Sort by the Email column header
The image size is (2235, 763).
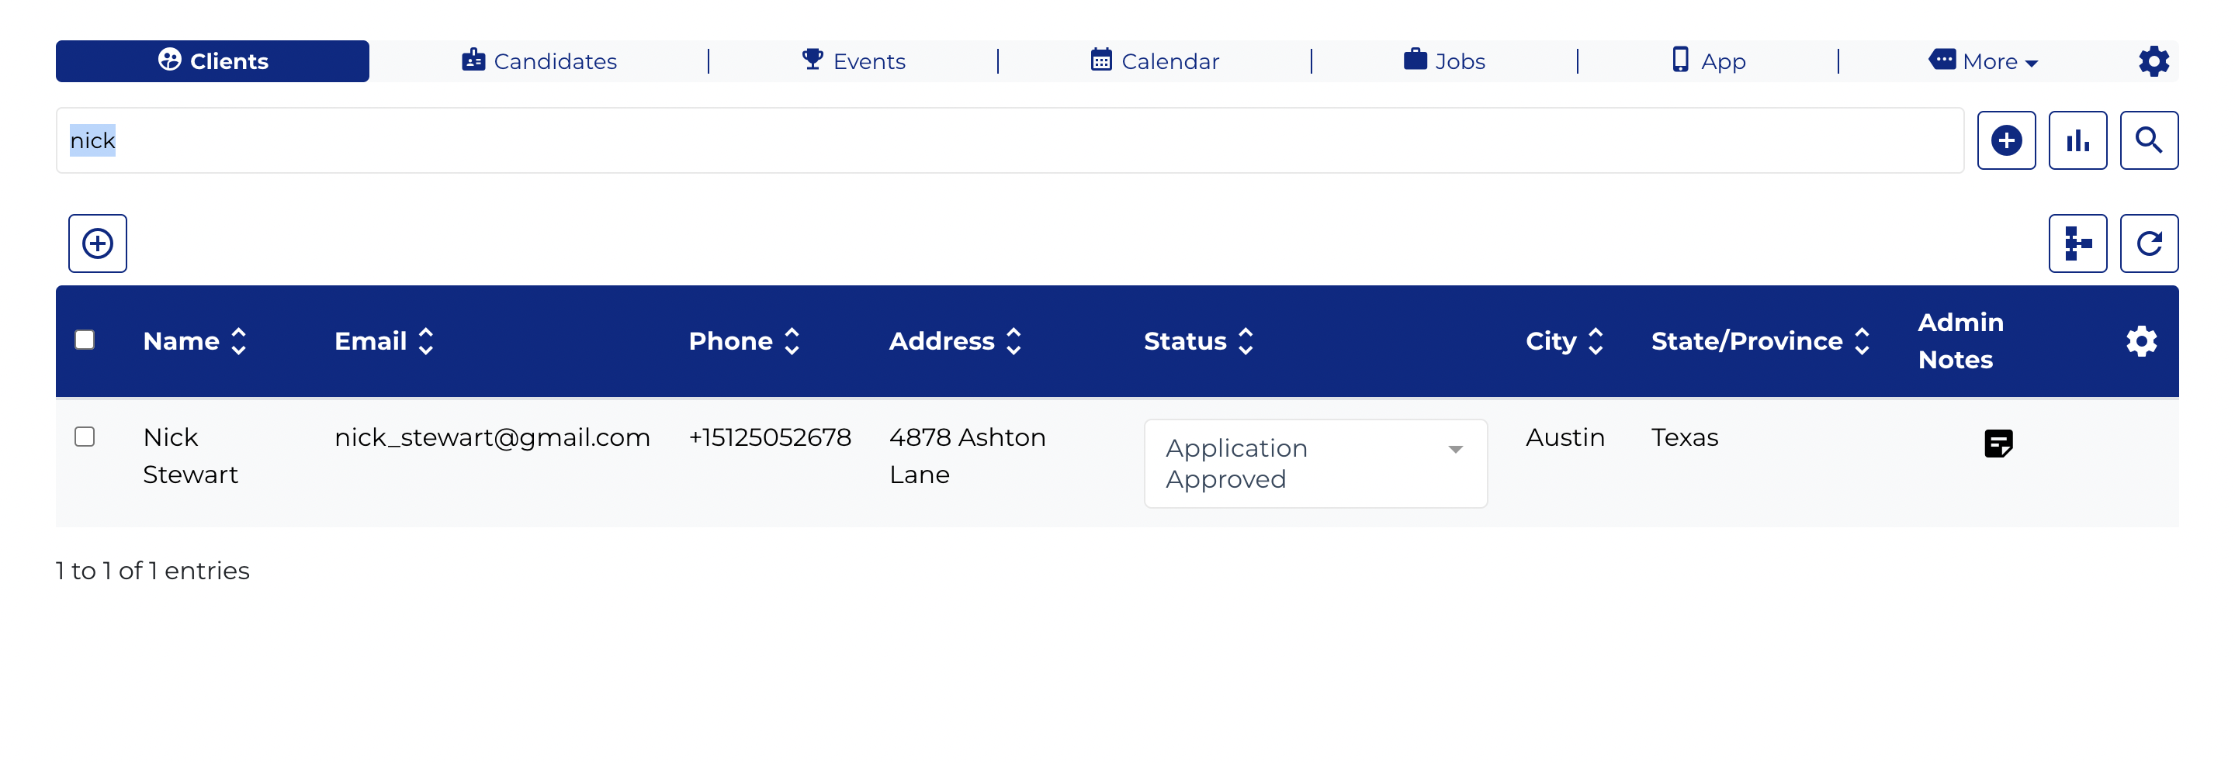[384, 342]
